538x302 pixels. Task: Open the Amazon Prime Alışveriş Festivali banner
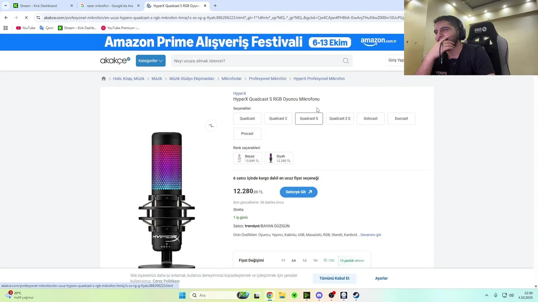[250, 42]
